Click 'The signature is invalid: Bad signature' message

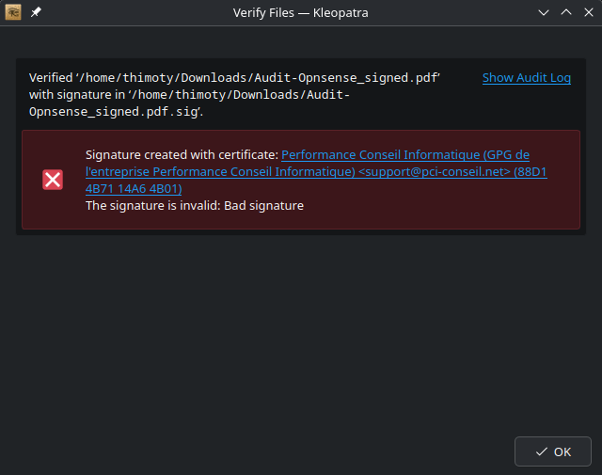[194, 206]
